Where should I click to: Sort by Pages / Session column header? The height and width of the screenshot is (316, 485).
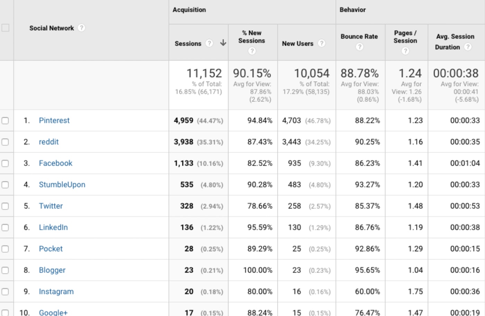405,37
